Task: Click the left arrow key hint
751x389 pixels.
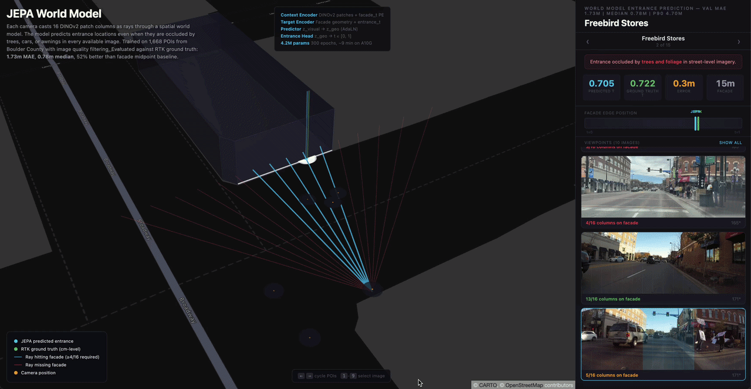Action: pyautogui.click(x=301, y=376)
